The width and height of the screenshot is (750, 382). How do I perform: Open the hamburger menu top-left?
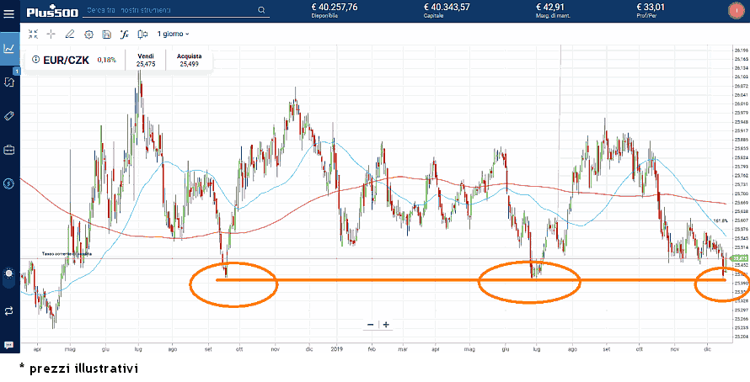[9, 11]
